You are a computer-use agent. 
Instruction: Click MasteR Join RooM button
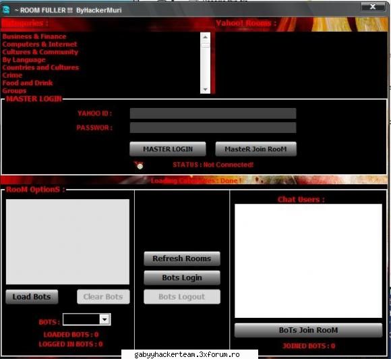pos(256,149)
